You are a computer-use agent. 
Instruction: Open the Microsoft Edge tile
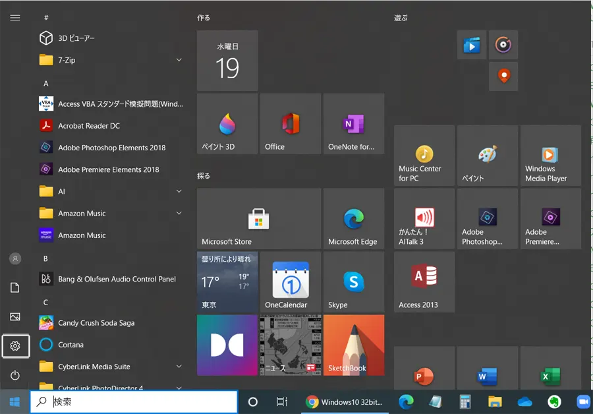point(354,219)
